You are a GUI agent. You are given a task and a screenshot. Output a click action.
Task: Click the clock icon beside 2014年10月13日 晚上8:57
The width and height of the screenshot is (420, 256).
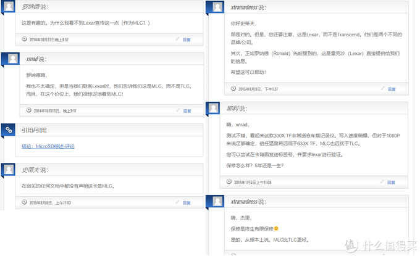pyautogui.click(x=24, y=39)
